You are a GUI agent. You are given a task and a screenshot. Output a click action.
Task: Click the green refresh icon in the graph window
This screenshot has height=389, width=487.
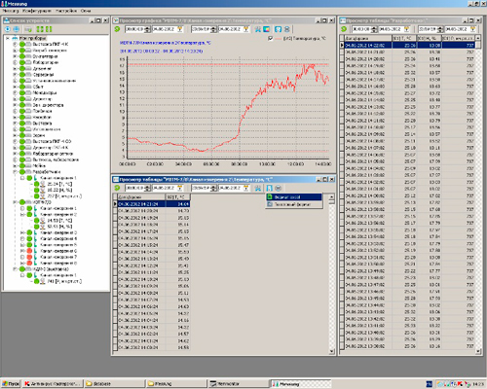coord(117,29)
